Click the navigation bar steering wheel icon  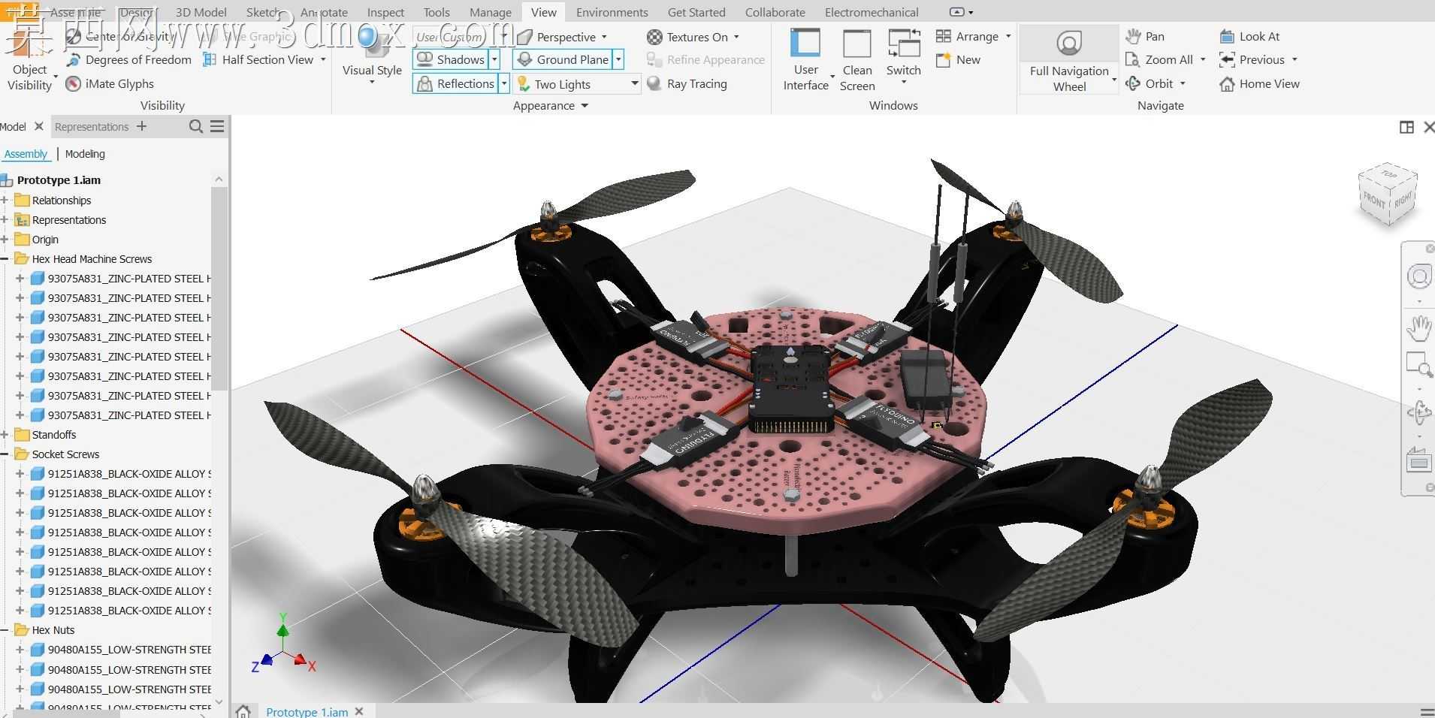pyautogui.click(x=1418, y=277)
